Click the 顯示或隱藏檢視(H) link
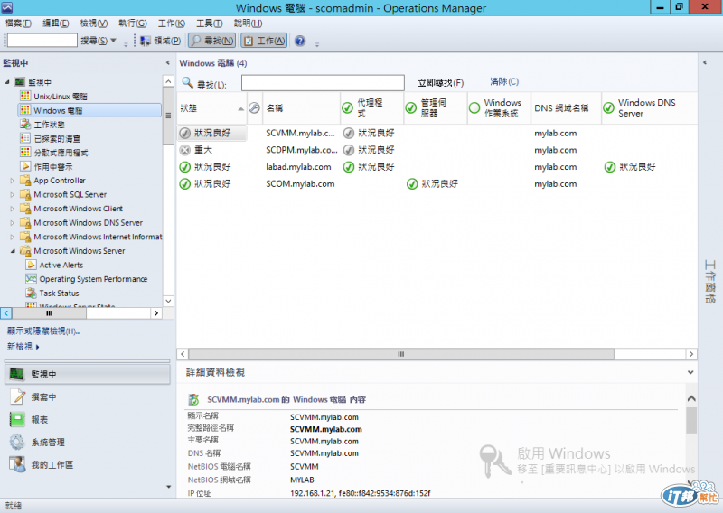723x513 pixels. [43, 331]
